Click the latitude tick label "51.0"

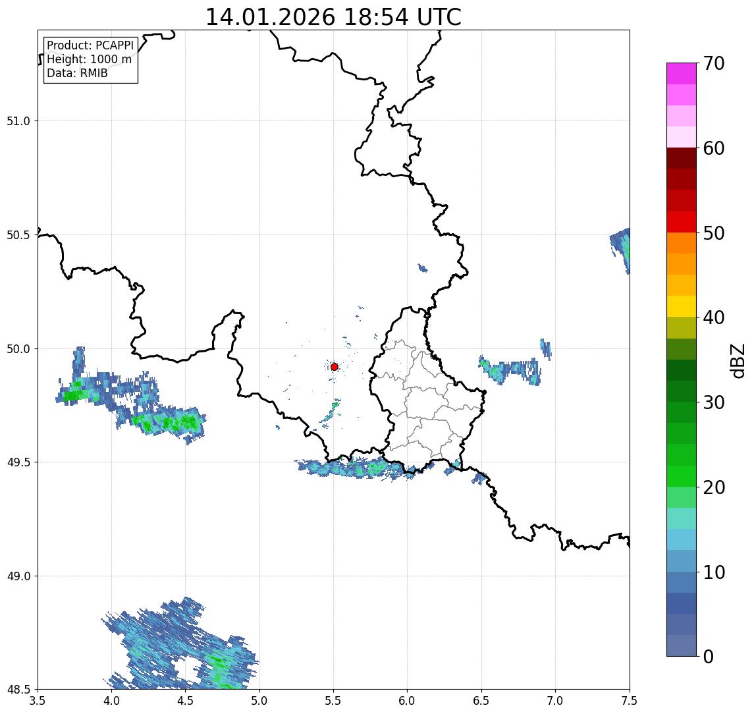point(18,121)
